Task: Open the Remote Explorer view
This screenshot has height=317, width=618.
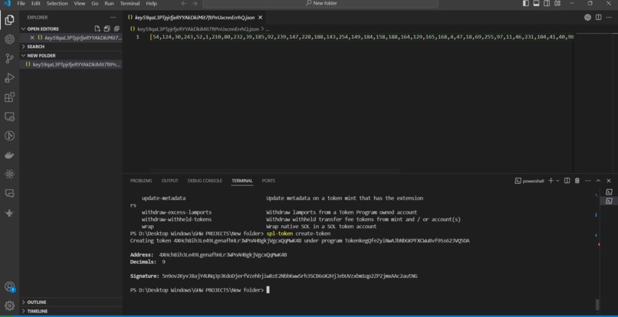Action: click(x=9, y=116)
